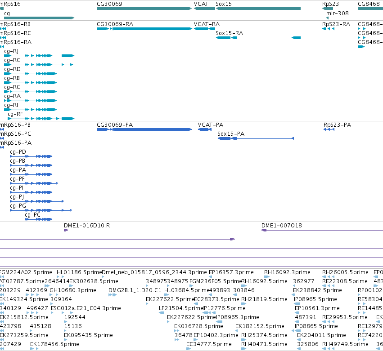Image resolution: width=383 pixels, height=351 pixels.
Task: Select the RpS23-RA transcript label
Action: pos(336,24)
